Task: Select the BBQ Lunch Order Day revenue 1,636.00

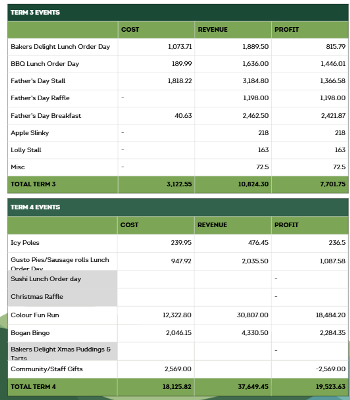Action: click(255, 64)
